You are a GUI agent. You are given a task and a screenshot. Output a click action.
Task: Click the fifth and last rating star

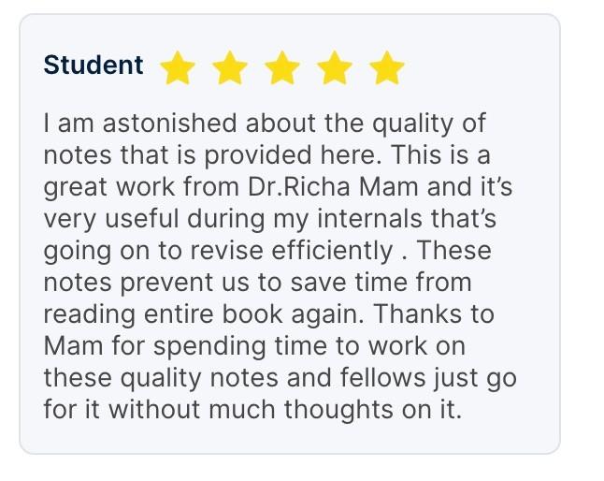tap(387, 67)
